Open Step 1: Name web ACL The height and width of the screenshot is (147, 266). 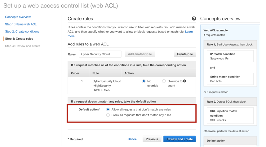[x=21, y=24]
